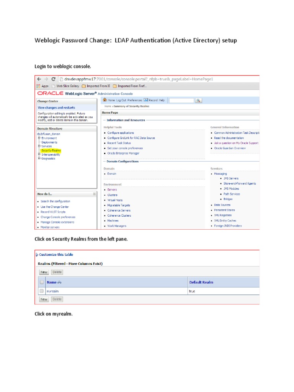Click the bottom Delete button below Realms table
The image size is (294, 392).
click(x=57, y=299)
